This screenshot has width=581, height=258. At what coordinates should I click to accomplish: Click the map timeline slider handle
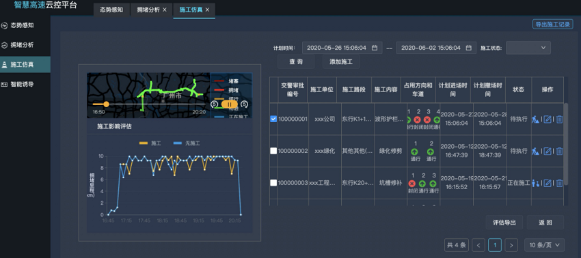click(107, 104)
